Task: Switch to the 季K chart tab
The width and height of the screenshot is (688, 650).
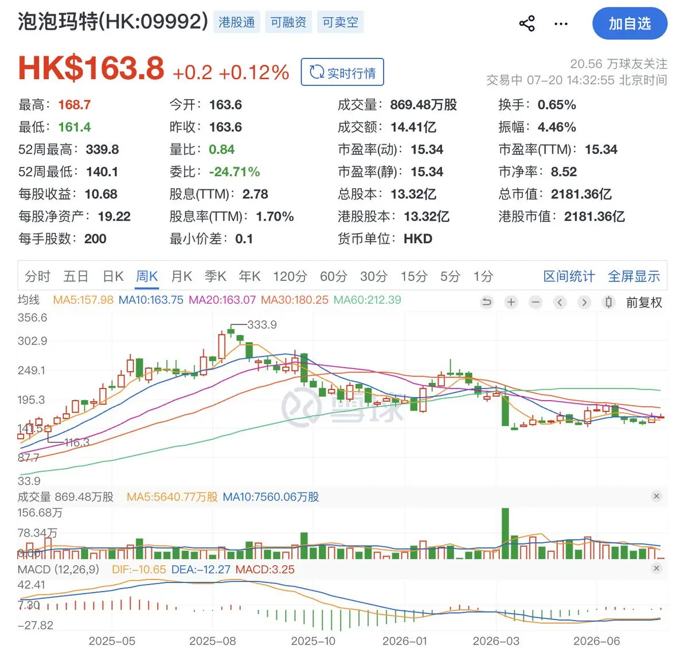Action: [x=216, y=276]
